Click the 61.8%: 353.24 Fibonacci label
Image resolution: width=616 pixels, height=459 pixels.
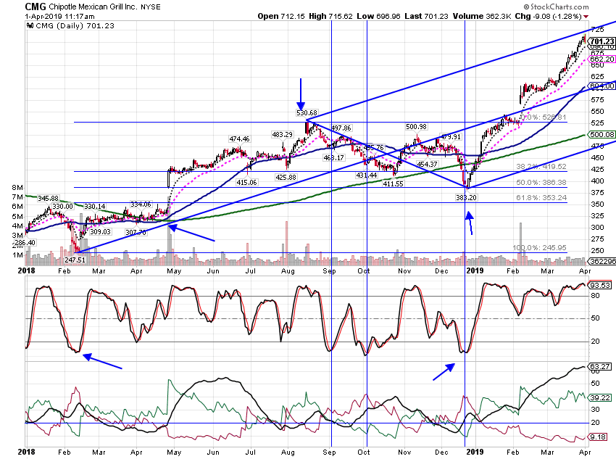(x=541, y=198)
